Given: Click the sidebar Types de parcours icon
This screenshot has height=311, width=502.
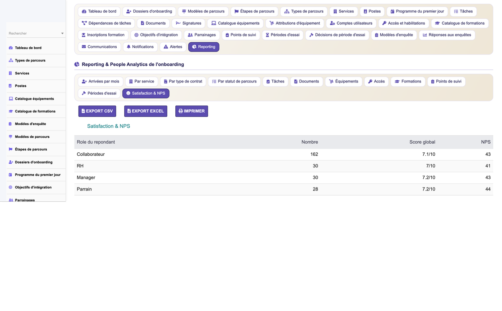Looking at the screenshot, I should point(10,61).
